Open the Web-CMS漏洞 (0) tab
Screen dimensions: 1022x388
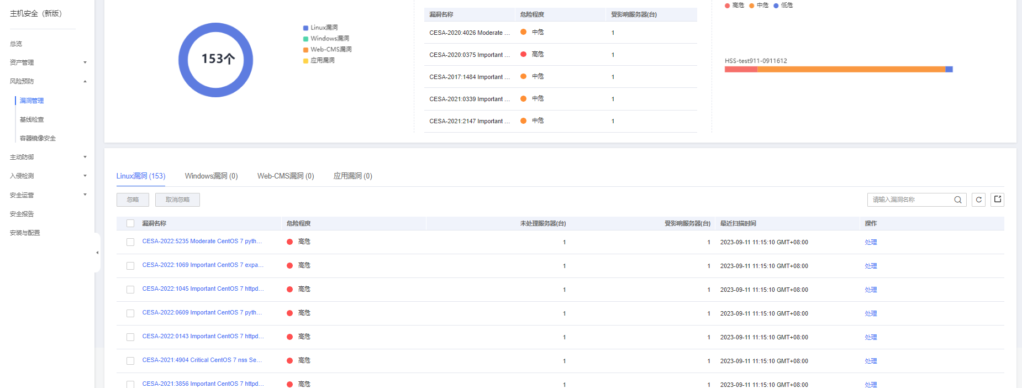tap(285, 176)
